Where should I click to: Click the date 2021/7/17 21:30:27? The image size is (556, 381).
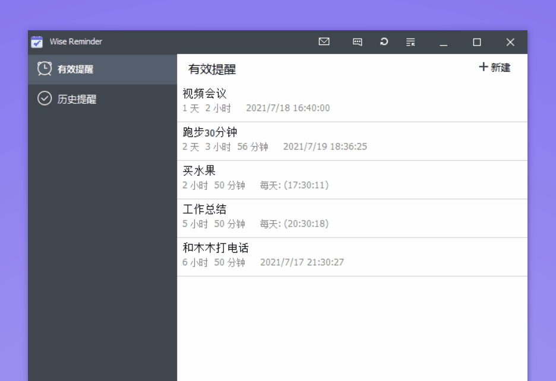[x=302, y=263]
